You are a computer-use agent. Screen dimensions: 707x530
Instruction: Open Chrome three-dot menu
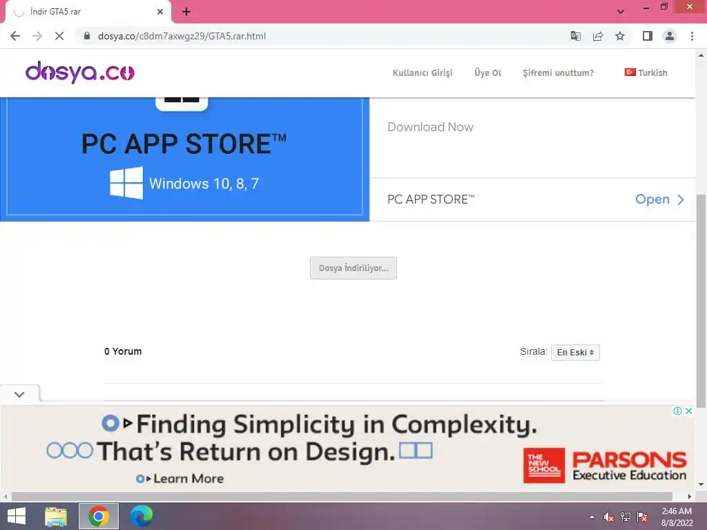[x=692, y=36]
